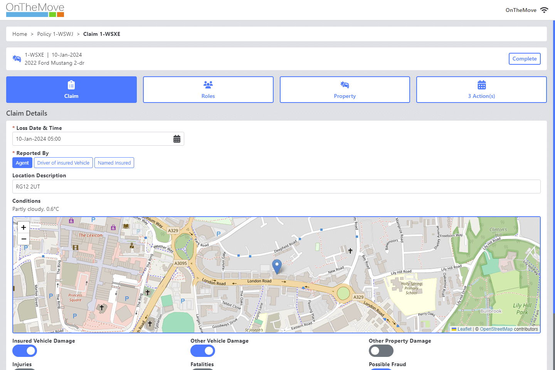Open the 3 Action(s) tab
The width and height of the screenshot is (555, 370).
[x=481, y=90]
